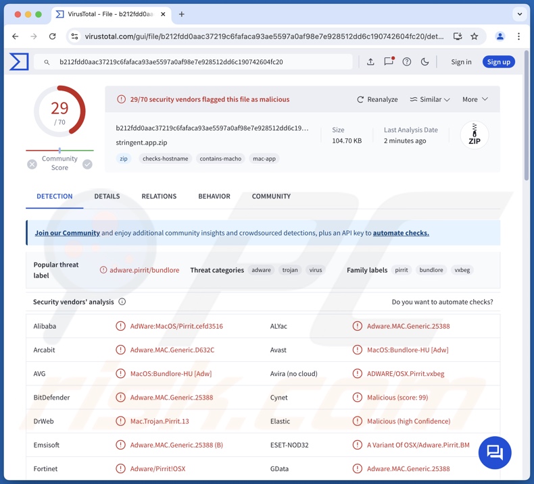534x484 pixels.
Task: Click the zip tag
Action: (x=124, y=159)
